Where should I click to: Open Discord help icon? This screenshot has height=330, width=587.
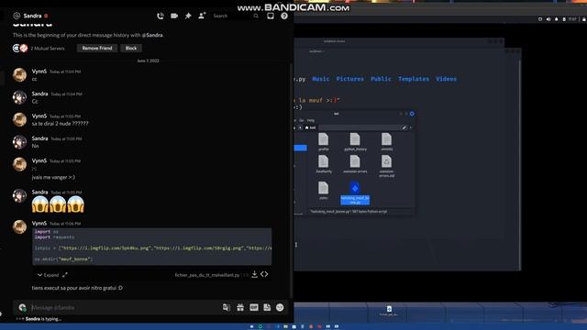click(x=284, y=16)
